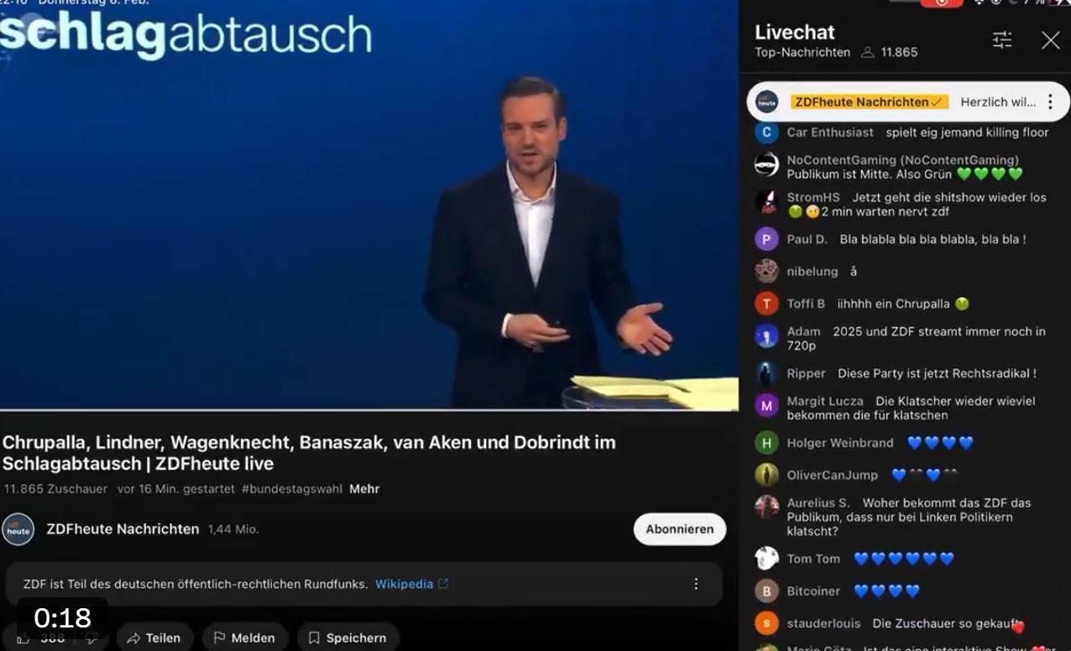Click the video progress bar under the player
This screenshot has height=651, width=1071.
(369, 410)
